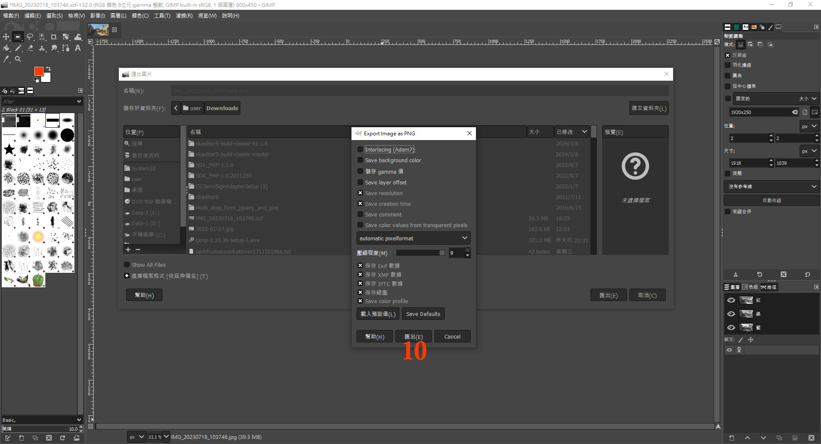Reset colors to default black and white
This screenshot has height=444, width=821.
(36, 80)
